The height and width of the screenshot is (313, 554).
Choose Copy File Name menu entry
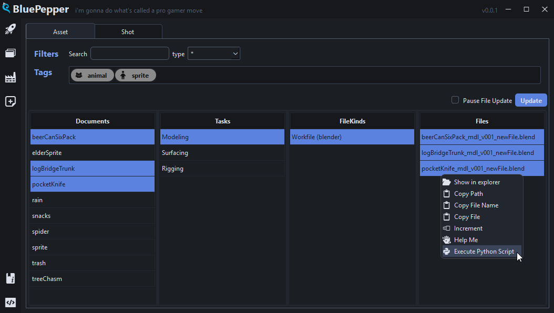tap(482, 205)
